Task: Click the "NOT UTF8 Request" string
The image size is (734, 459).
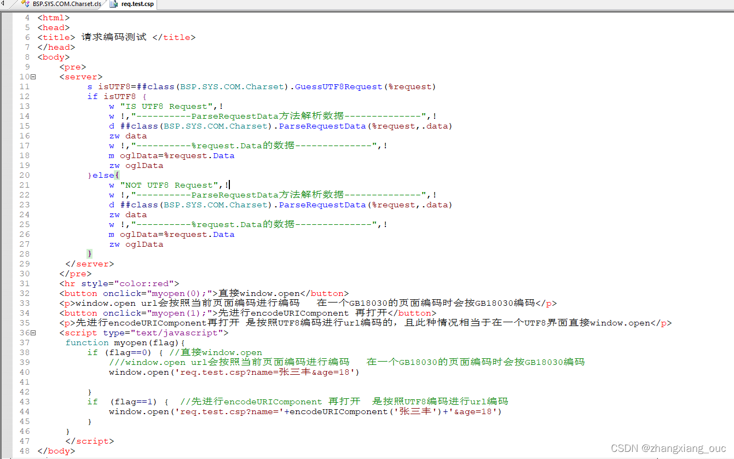Action: tap(169, 185)
